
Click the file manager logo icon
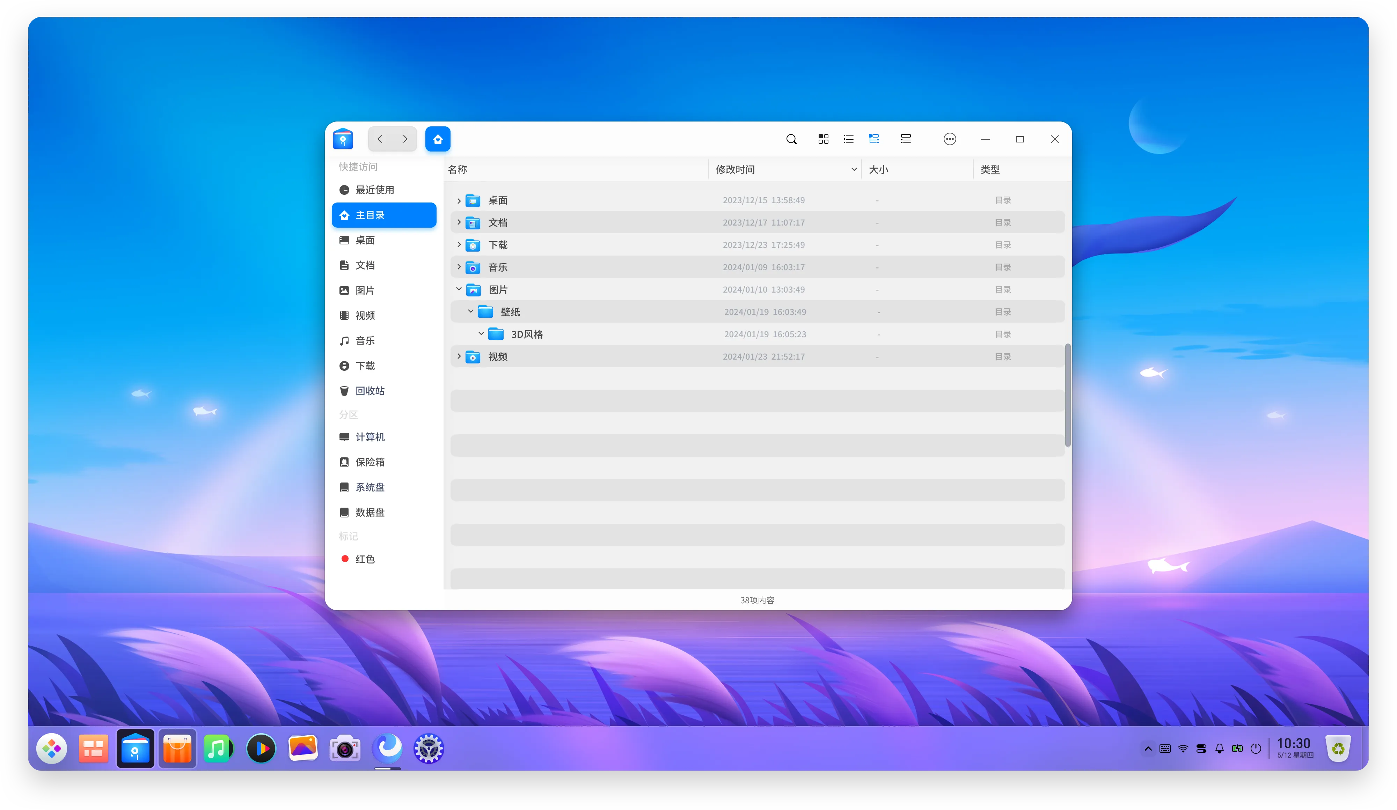[343, 139]
